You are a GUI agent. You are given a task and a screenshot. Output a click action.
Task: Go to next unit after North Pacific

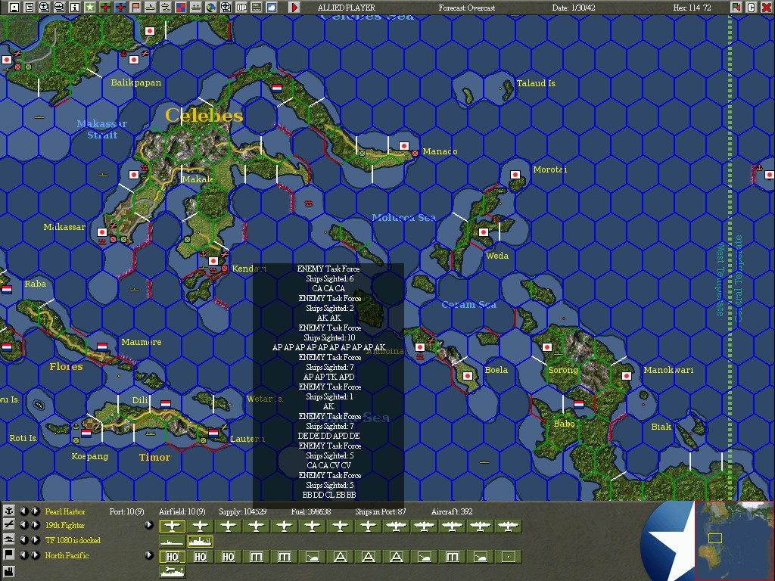(35, 555)
